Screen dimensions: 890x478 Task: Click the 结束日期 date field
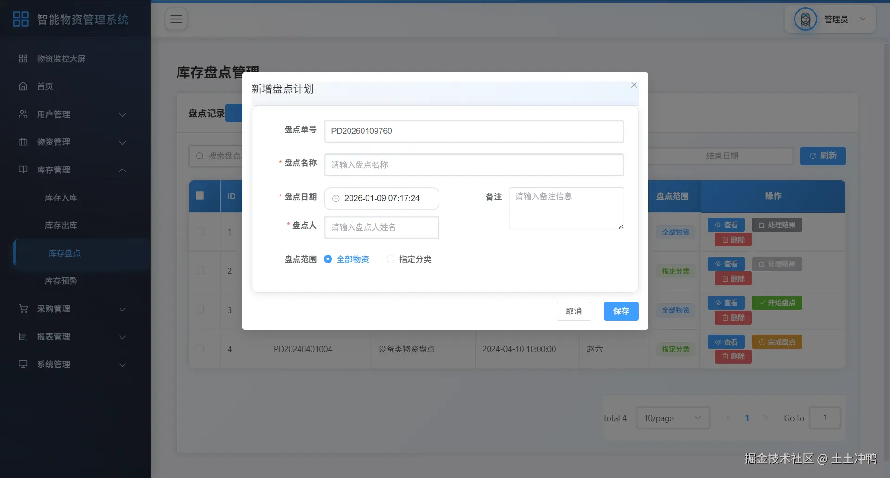[x=722, y=156]
